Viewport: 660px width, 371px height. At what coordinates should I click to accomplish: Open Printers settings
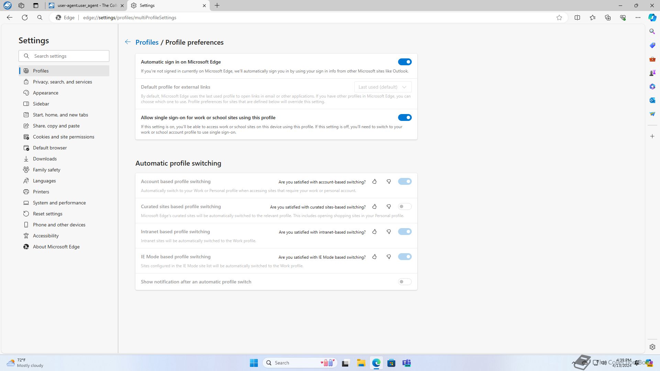pyautogui.click(x=64, y=192)
